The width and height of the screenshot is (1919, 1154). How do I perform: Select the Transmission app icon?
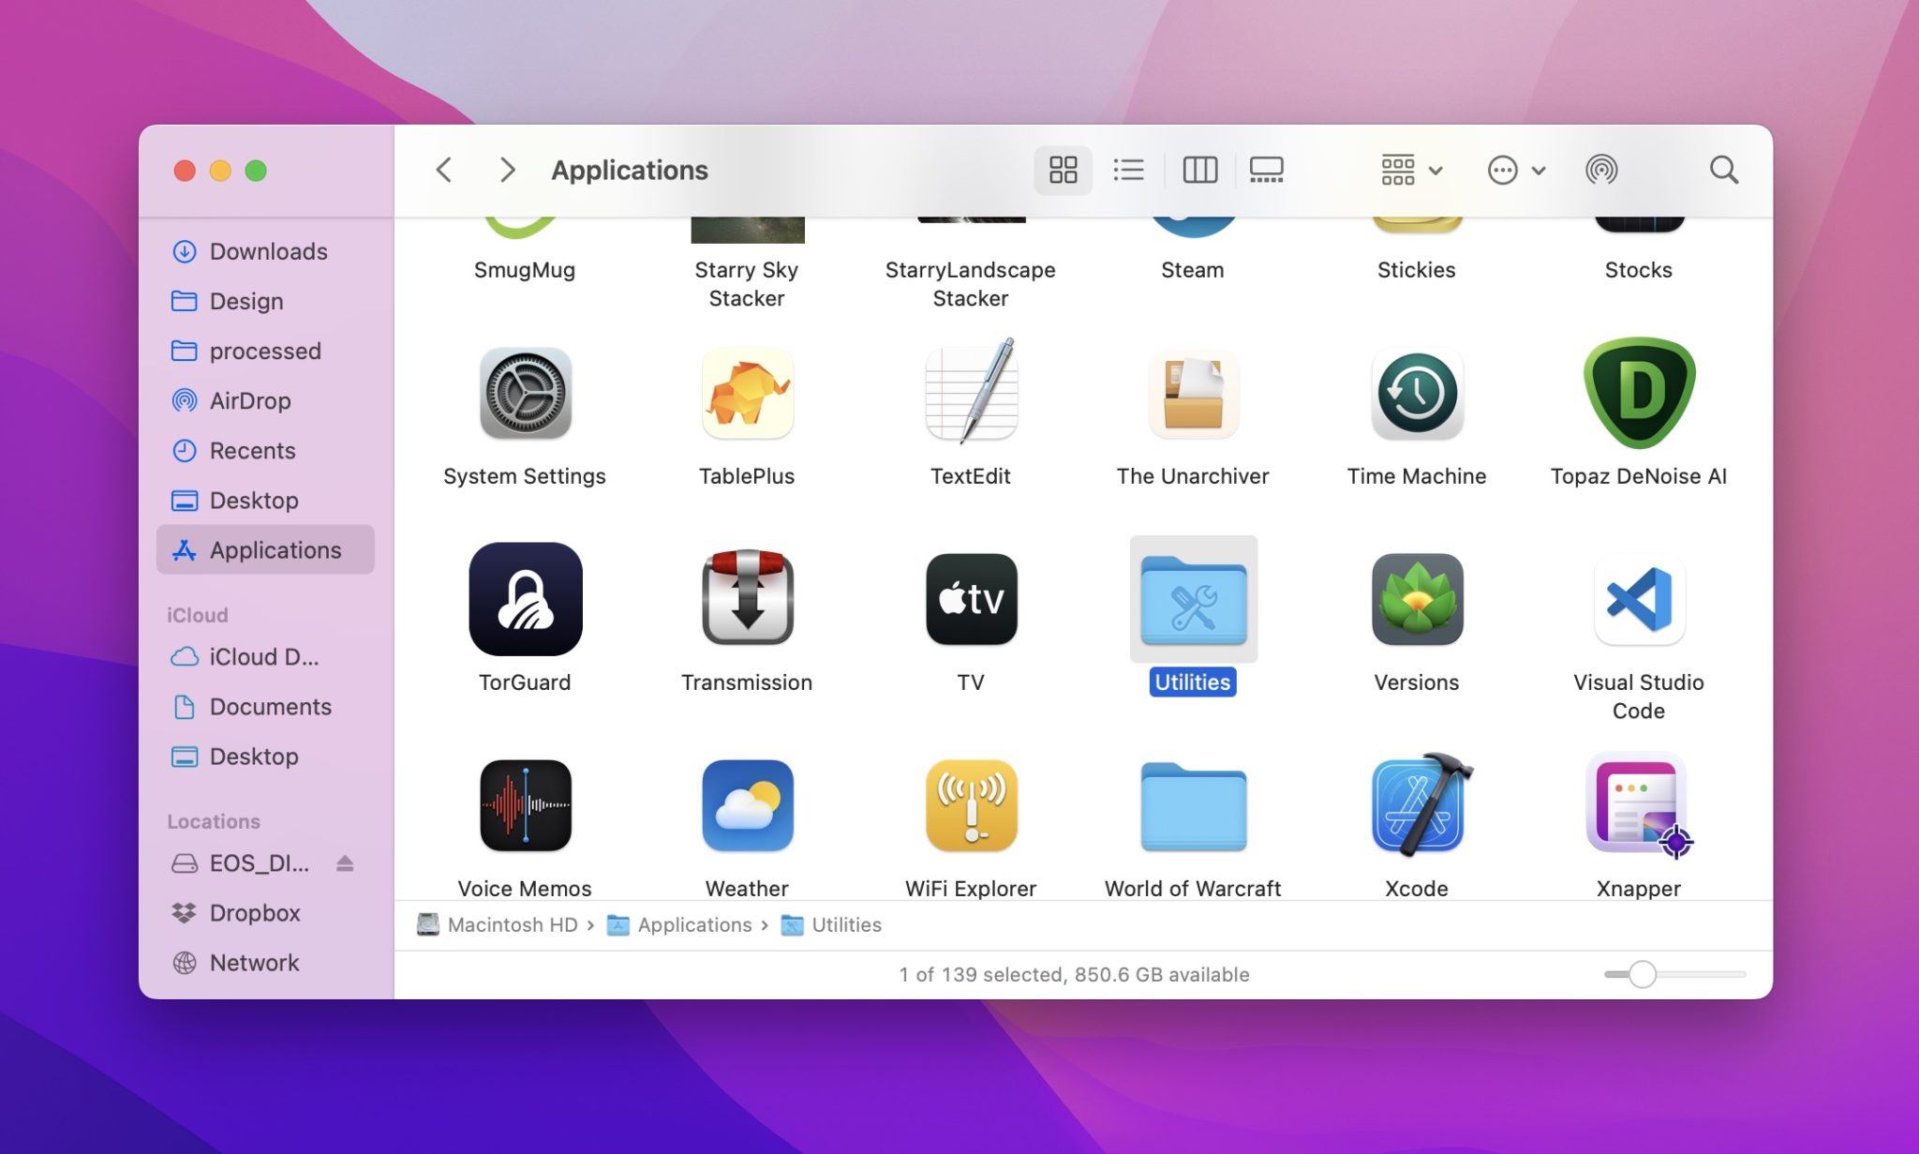(x=747, y=598)
